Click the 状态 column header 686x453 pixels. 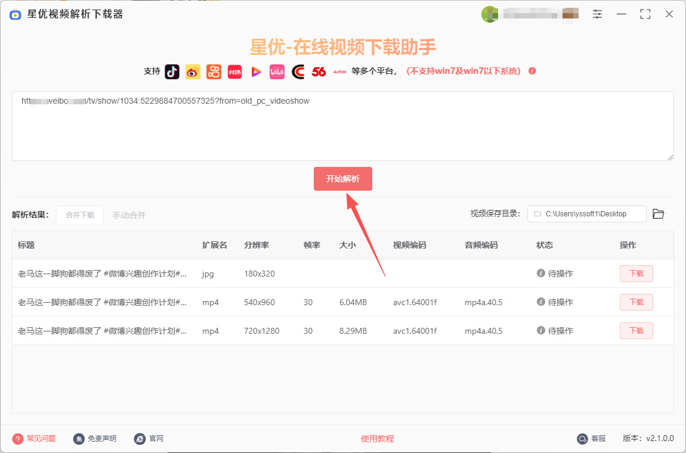(x=545, y=245)
